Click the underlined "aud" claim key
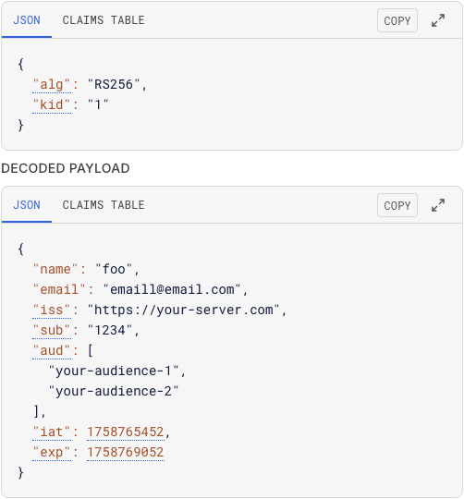 click(52, 351)
